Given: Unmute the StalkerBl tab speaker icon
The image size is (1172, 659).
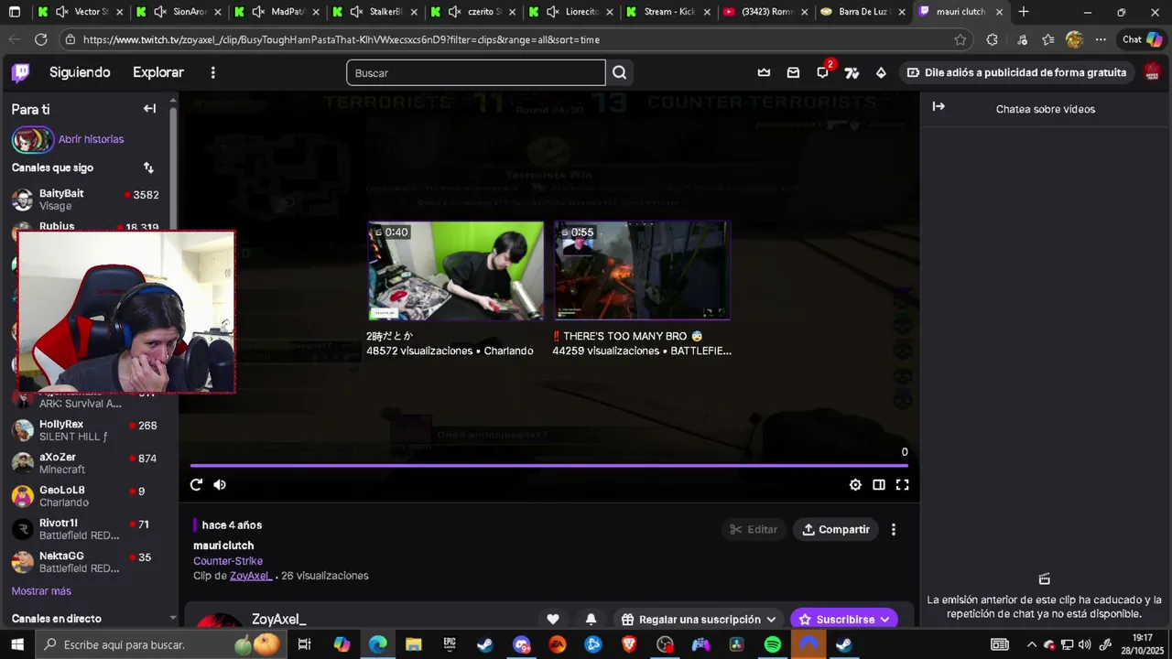Looking at the screenshot, I should point(357,12).
